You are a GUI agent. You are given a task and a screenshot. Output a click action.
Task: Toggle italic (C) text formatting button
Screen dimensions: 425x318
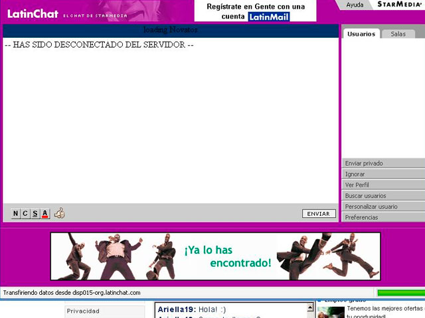(x=25, y=213)
